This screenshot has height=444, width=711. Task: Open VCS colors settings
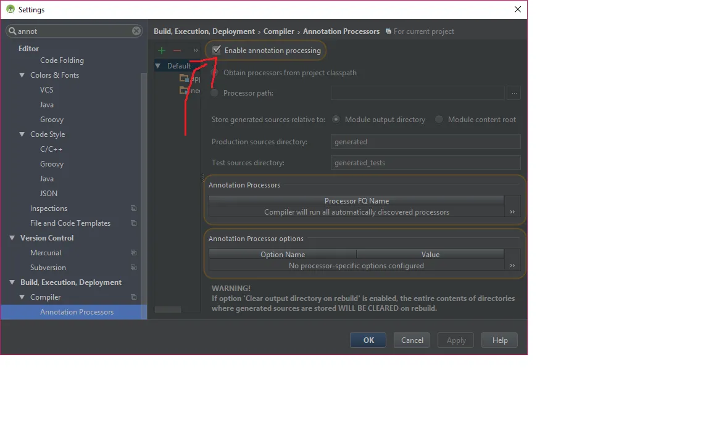[46, 89]
